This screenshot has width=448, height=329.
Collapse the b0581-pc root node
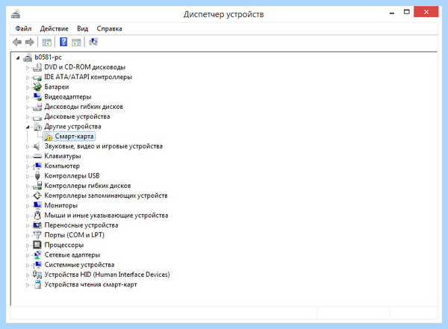click(18, 58)
